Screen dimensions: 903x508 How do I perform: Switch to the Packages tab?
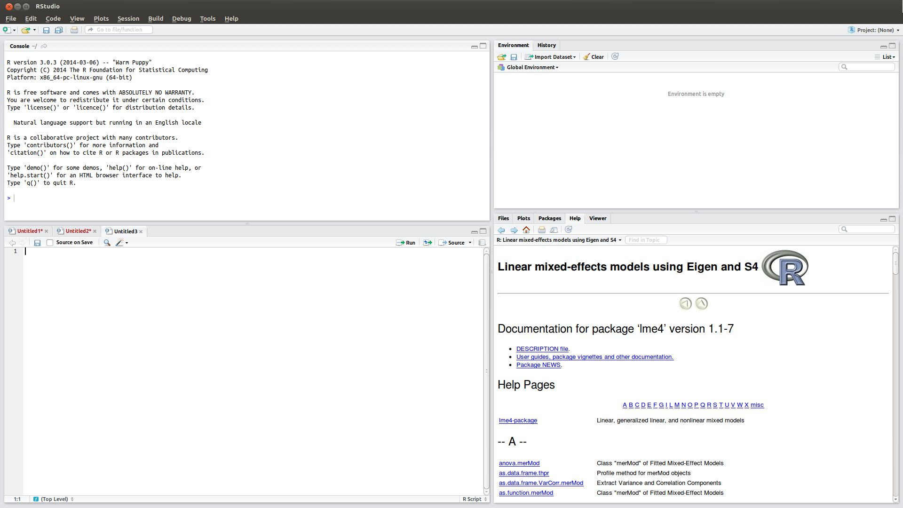point(550,218)
